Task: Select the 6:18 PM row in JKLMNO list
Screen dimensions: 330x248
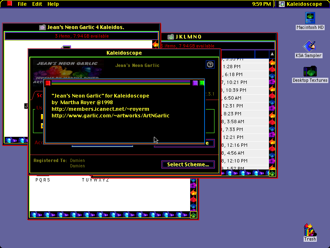Action: click(x=245, y=74)
